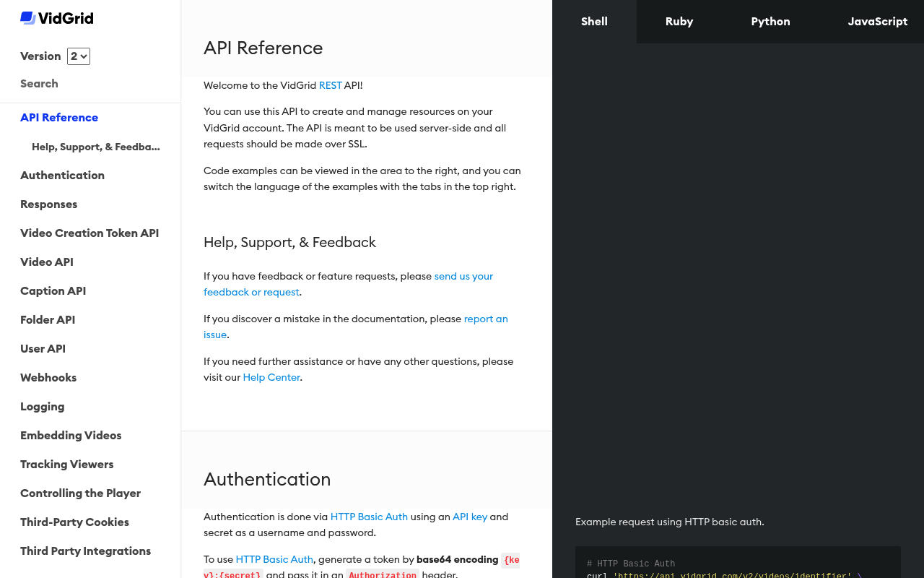This screenshot has height=578, width=924.
Task: Click the VidGrid logo
Action: tap(57, 18)
